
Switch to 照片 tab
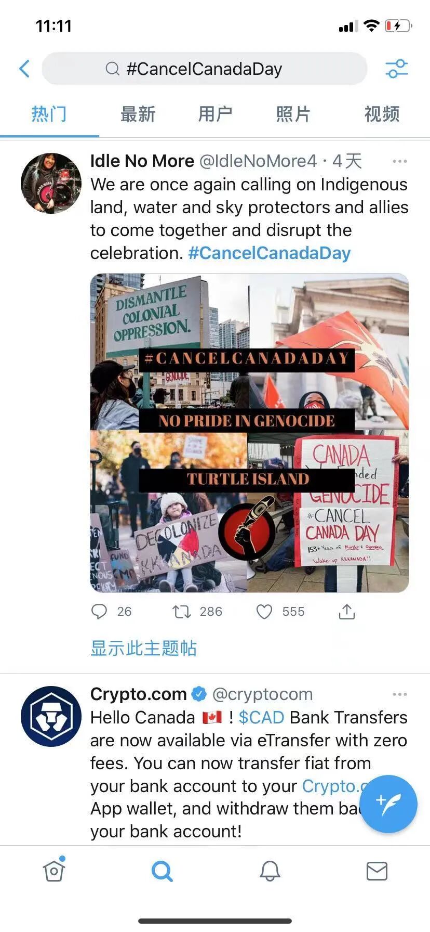click(293, 114)
